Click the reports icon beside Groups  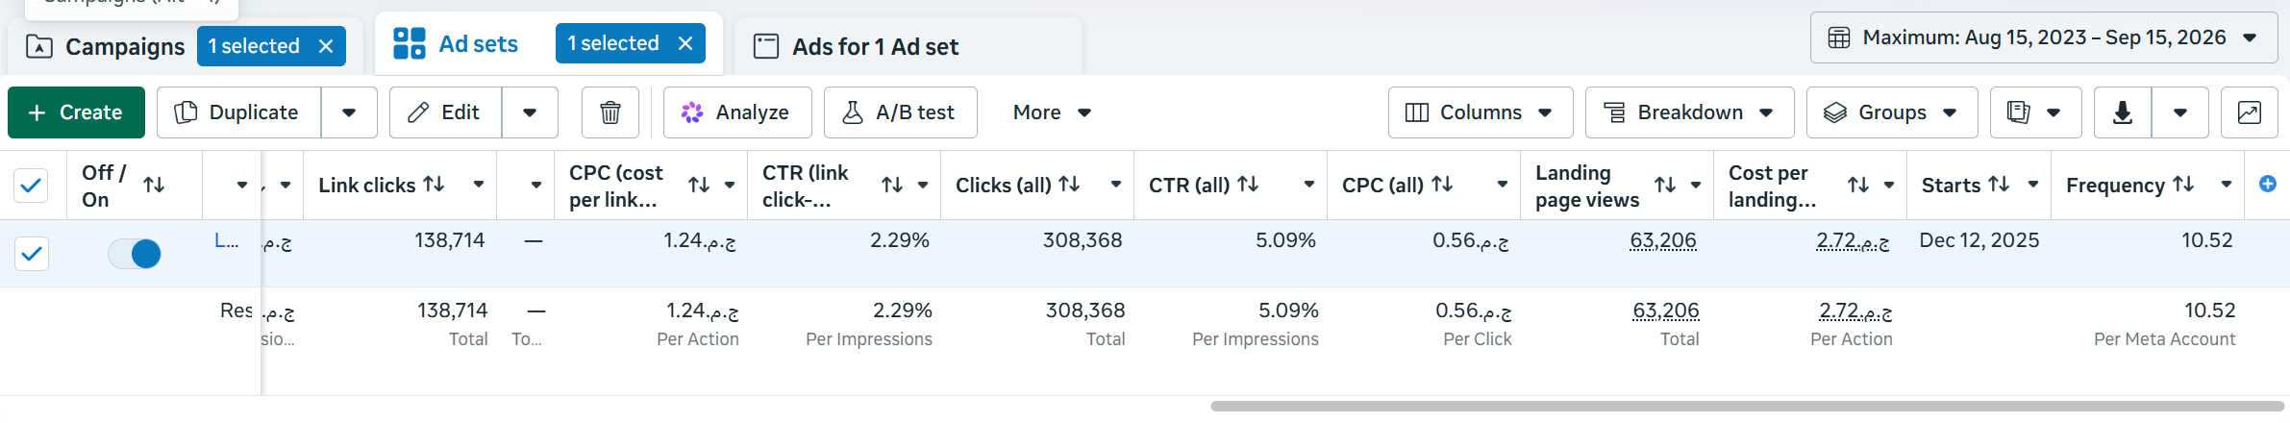pos(2019,112)
